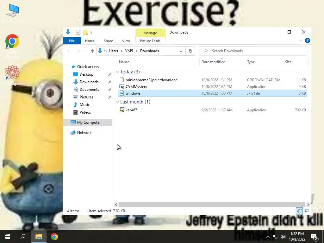The width and height of the screenshot is (324, 243).
Task: Go forward with the Forward arrow
Action: tap(78, 51)
